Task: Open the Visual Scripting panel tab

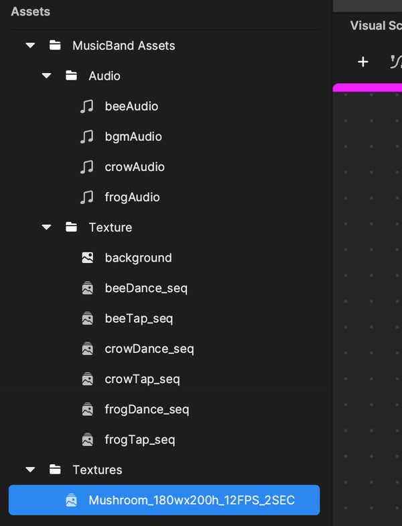Action: (x=376, y=25)
